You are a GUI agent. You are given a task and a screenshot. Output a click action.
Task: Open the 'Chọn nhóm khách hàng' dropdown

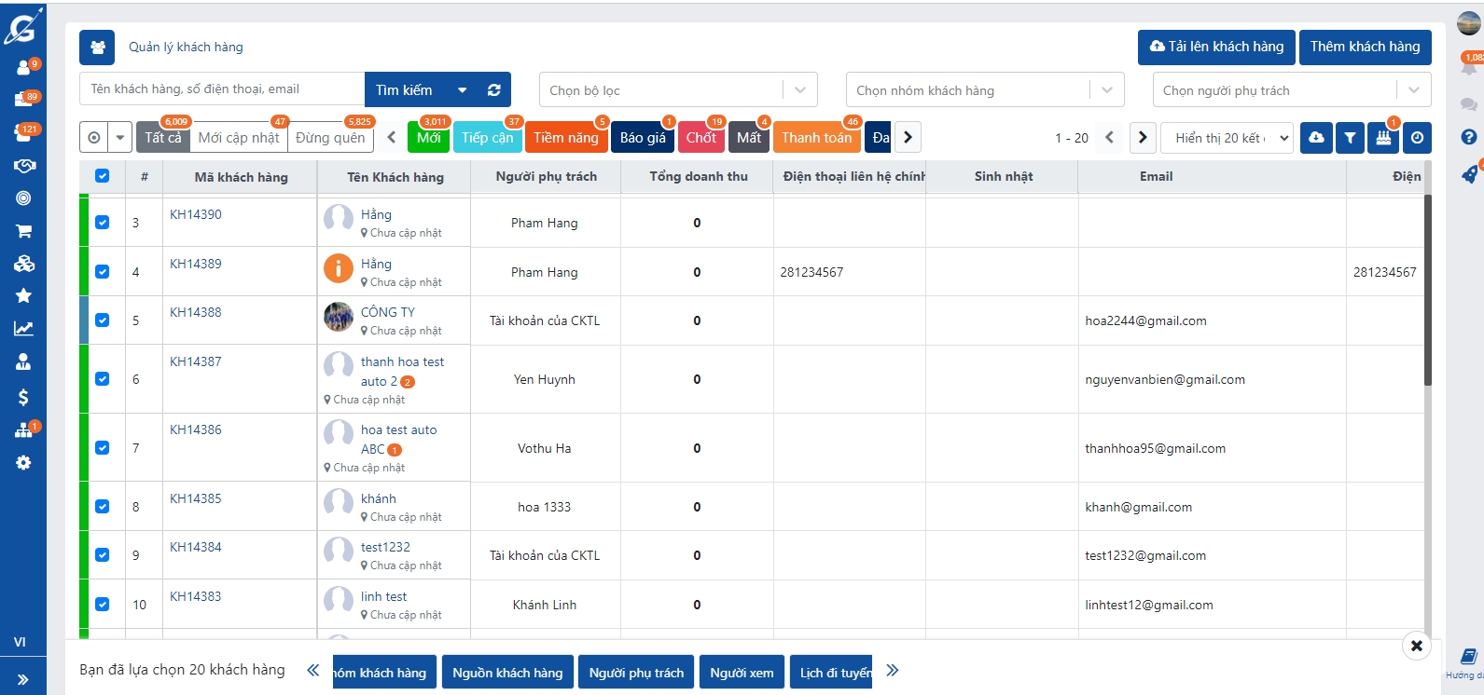point(984,90)
